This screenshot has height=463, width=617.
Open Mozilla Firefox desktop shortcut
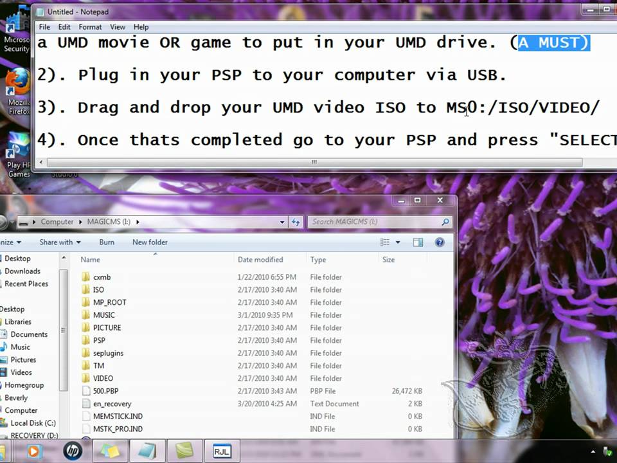(x=18, y=91)
